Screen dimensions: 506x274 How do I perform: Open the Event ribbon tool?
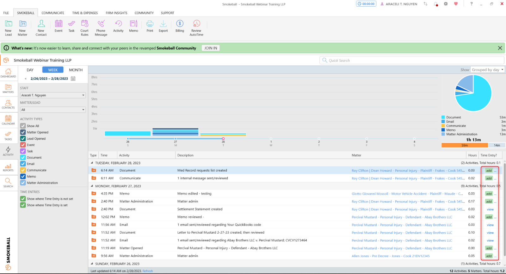[x=59, y=26]
